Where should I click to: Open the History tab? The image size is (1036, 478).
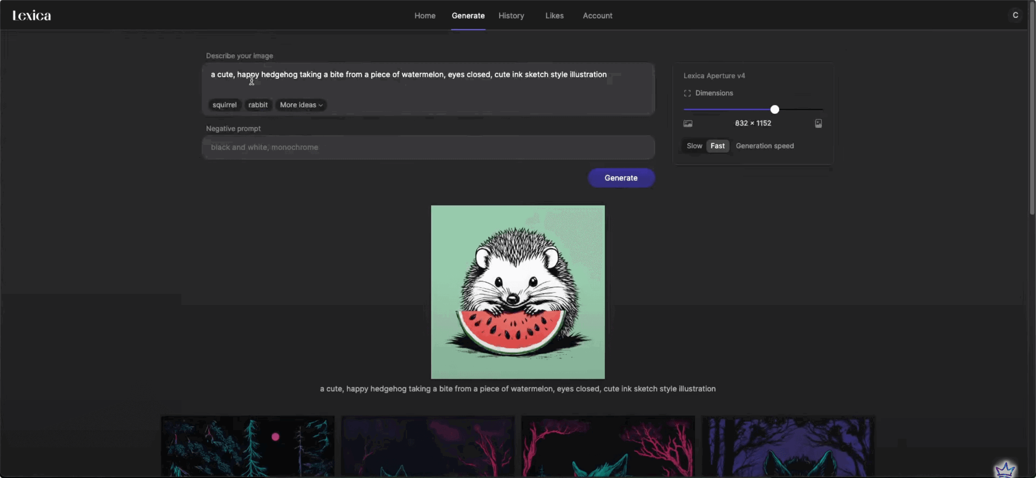[511, 16]
